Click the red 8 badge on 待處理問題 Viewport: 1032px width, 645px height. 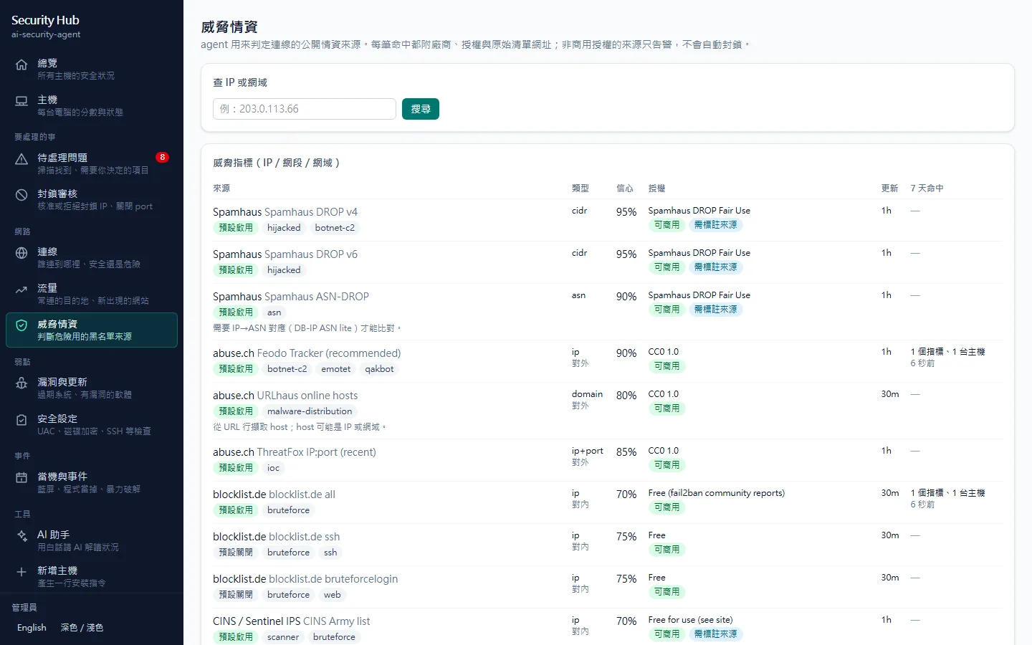[163, 157]
